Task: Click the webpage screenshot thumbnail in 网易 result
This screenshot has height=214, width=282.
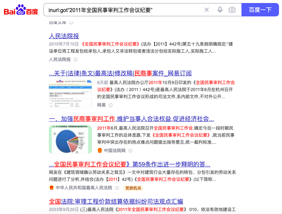Action: tap(70, 93)
